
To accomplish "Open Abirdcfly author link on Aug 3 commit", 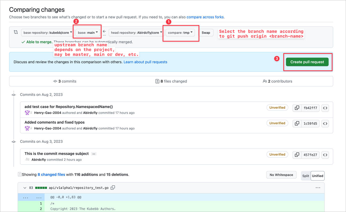I will [39, 160].
